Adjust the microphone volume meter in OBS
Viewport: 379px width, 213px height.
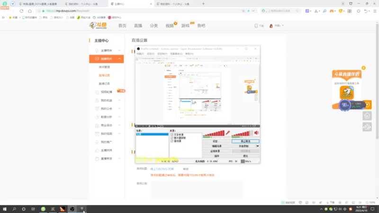(x=214, y=133)
